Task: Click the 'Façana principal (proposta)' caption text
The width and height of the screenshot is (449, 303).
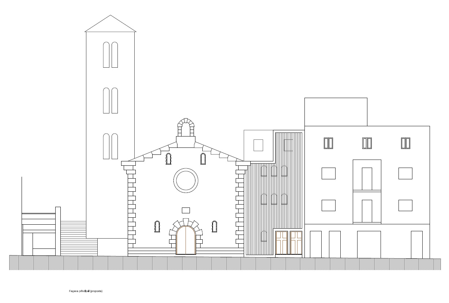Action: (86, 291)
